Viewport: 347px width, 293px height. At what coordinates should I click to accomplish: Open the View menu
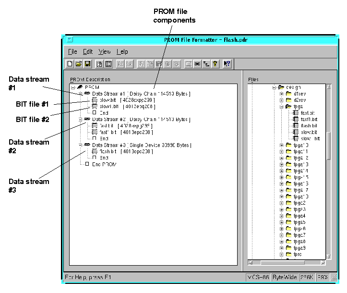coord(105,51)
